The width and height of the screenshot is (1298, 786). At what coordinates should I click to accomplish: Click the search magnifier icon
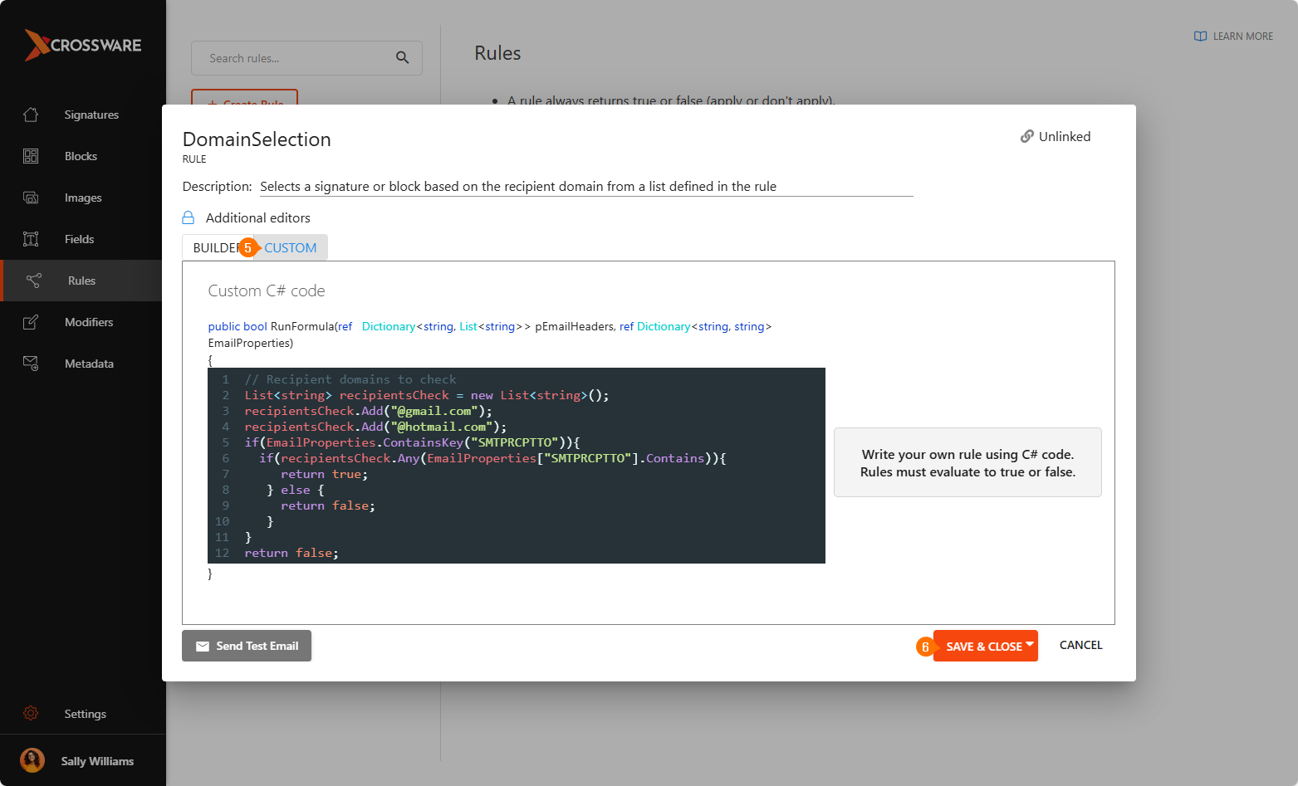coord(402,58)
